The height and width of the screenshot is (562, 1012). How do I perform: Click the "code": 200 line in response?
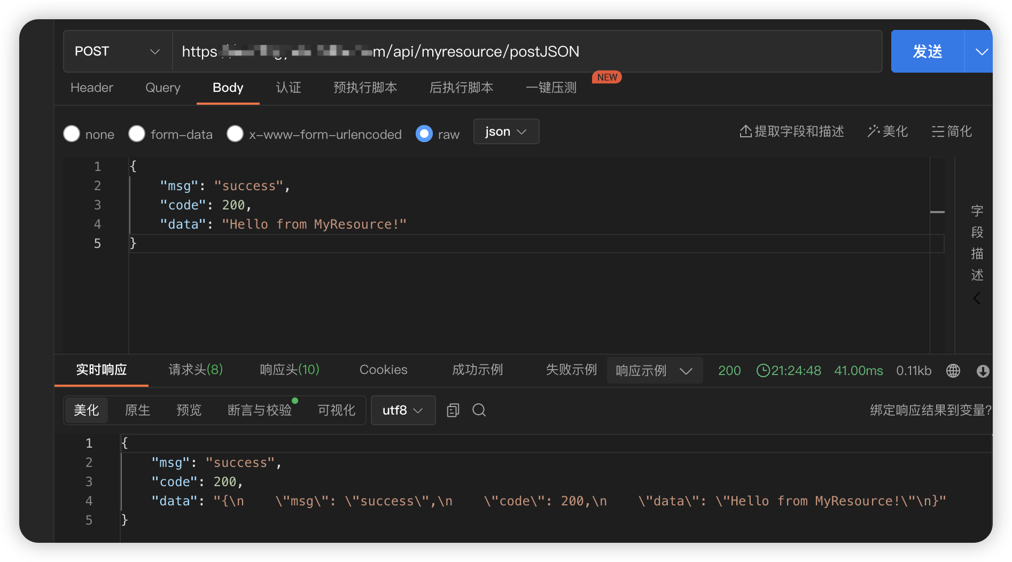coord(197,482)
